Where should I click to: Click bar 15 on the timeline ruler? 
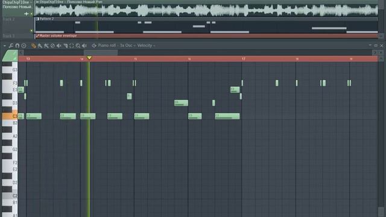[135, 59]
